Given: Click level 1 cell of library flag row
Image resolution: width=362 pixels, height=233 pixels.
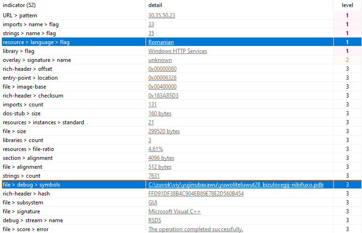Looking at the screenshot, I should 347,51.
